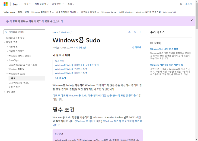The width and height of the screenshot is (198, 141).
Task: Expand the 개발자 홈 tree item
Action: pyautogui.click(x=7, y=47)
